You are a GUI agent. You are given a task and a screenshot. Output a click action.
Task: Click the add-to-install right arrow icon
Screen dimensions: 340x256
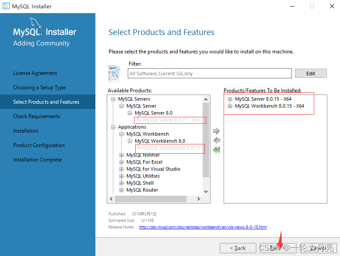pos(217,131)
